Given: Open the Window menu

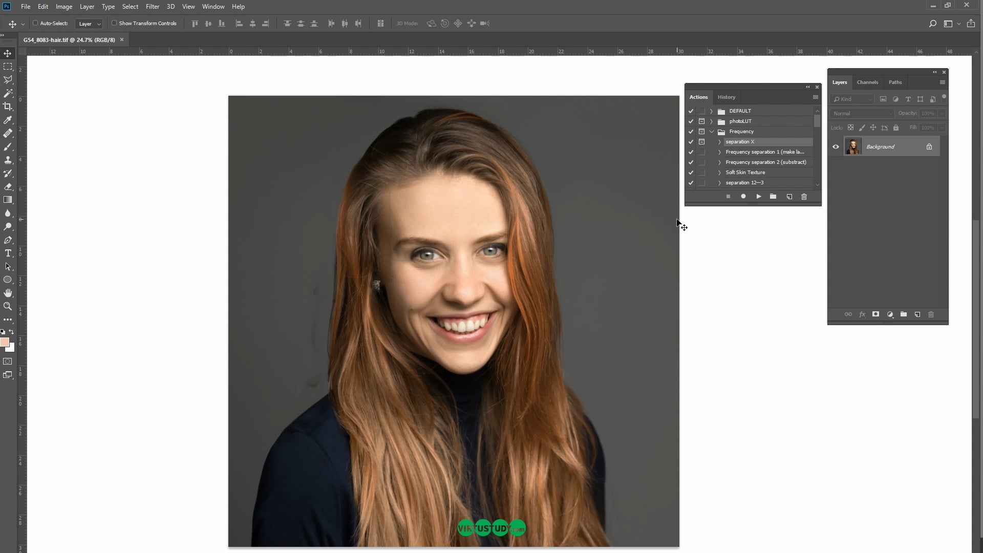Looking at the screenshot, I should click(x=213, y=7).
